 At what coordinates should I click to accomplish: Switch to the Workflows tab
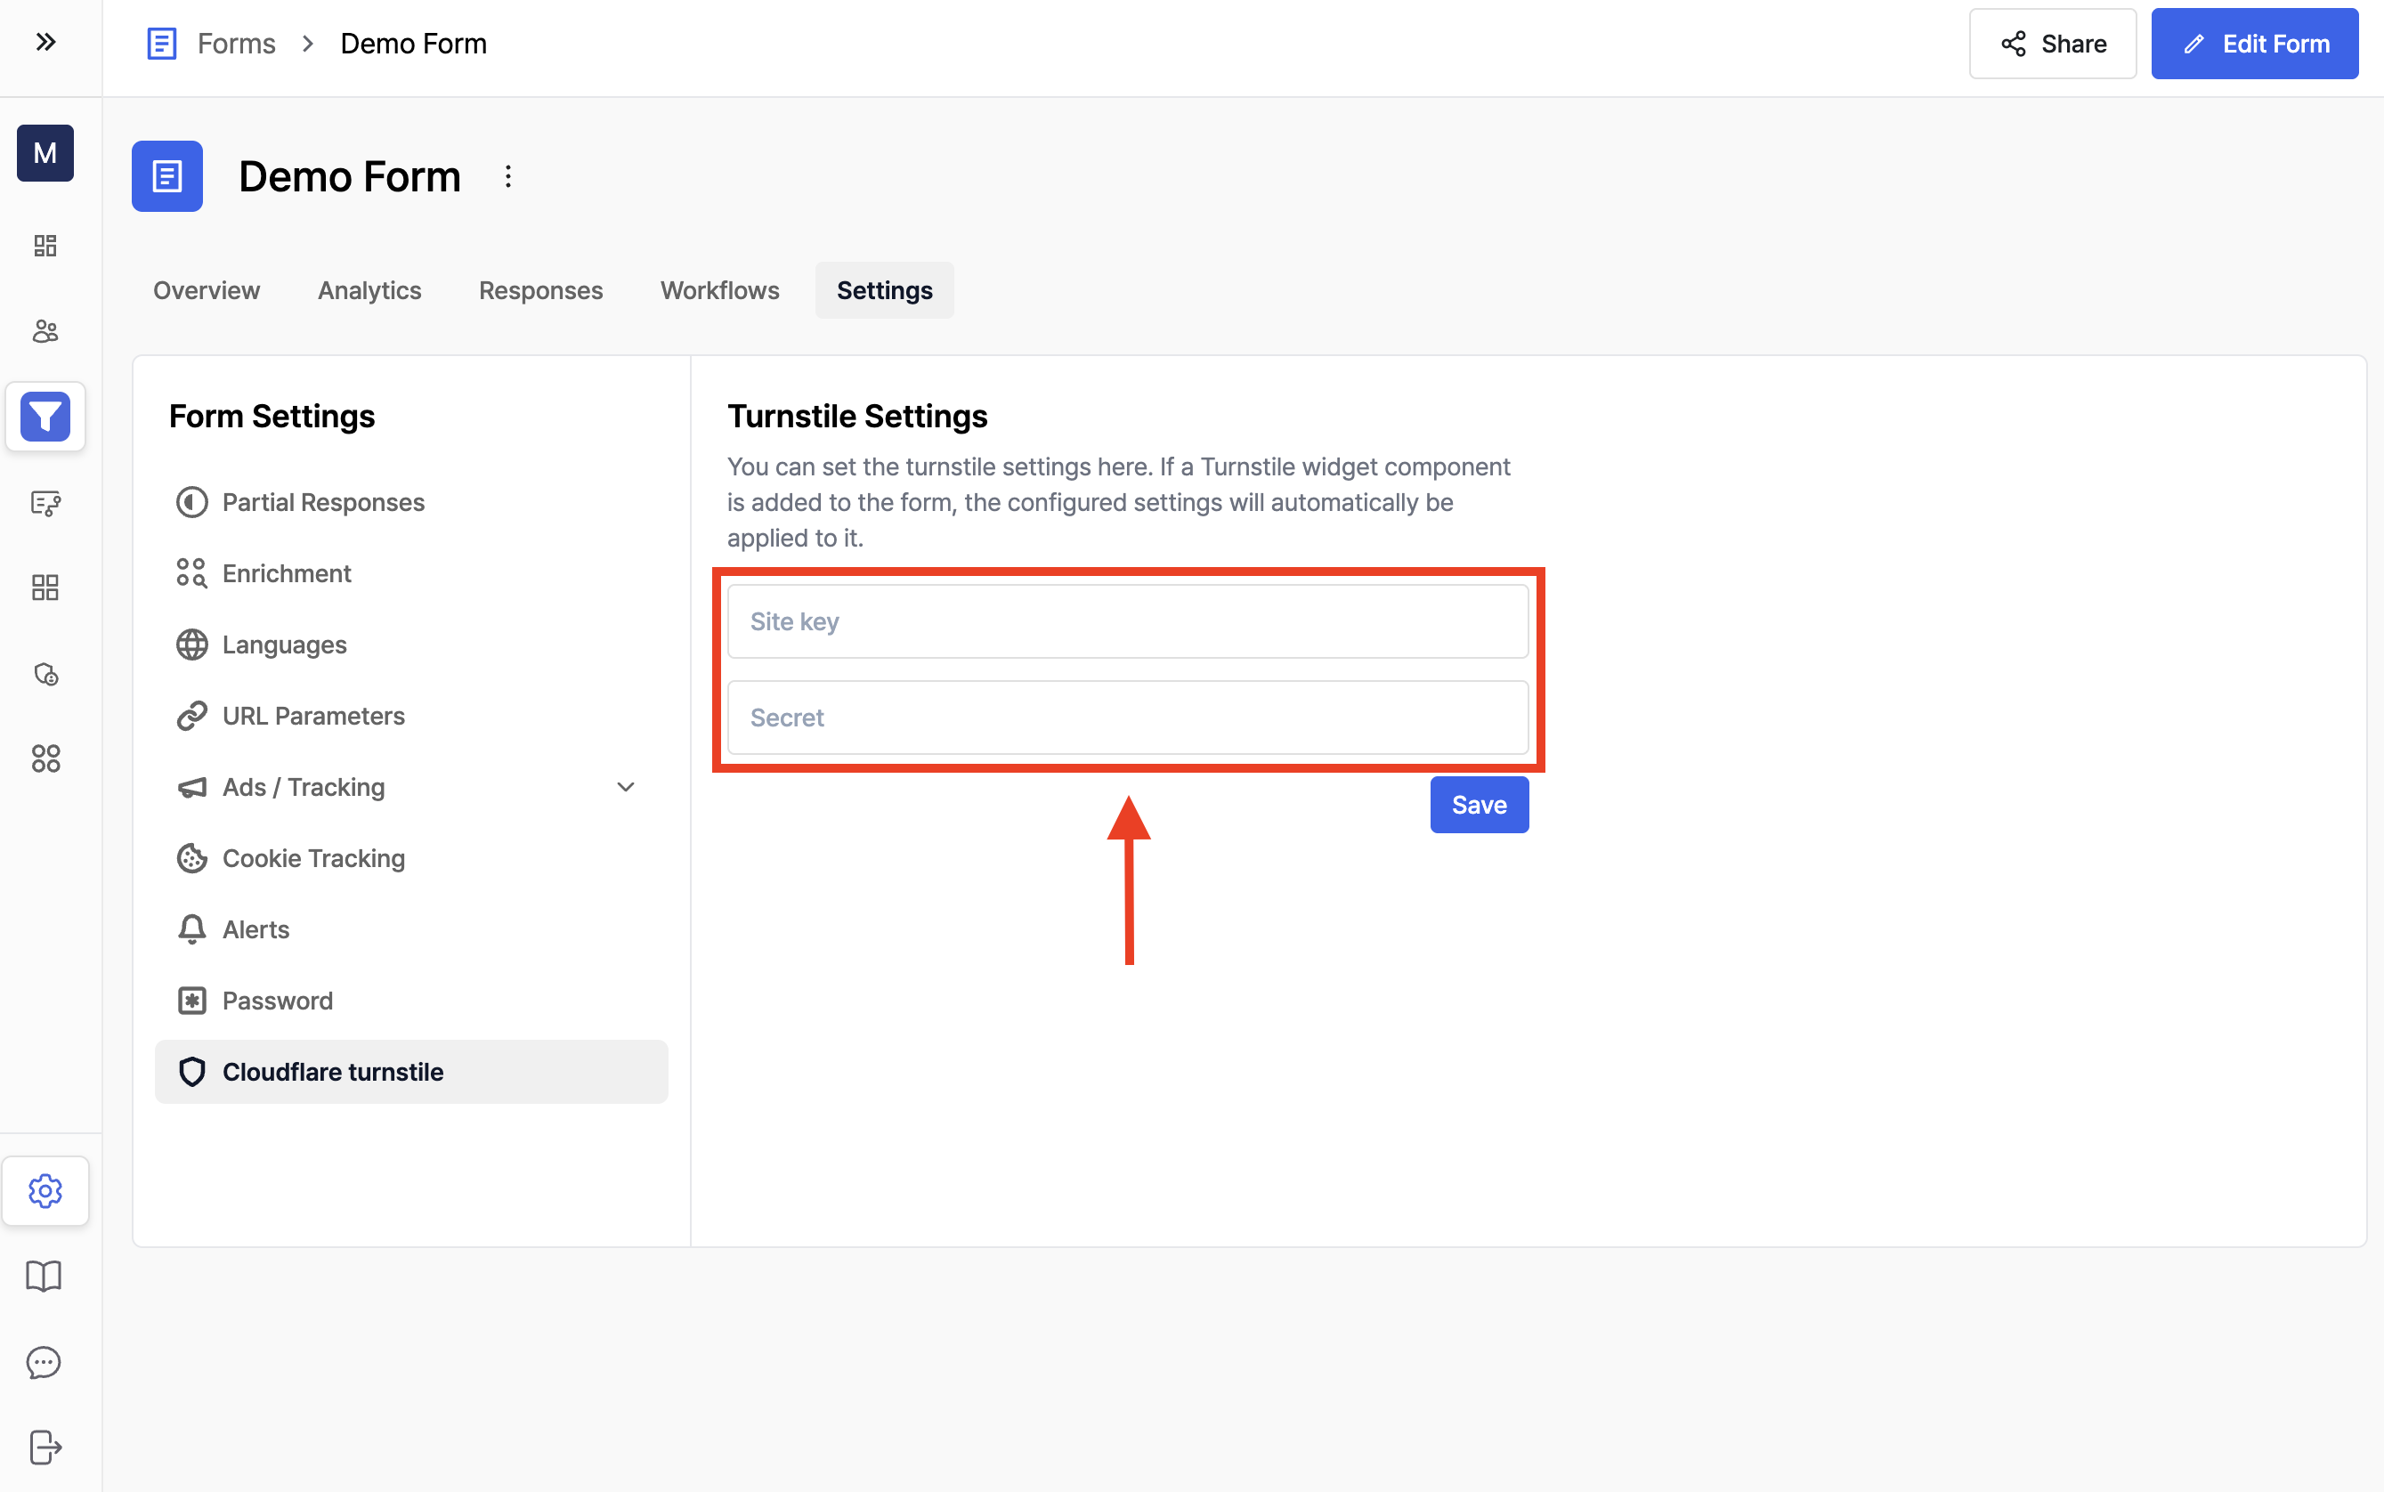[719, 290]
